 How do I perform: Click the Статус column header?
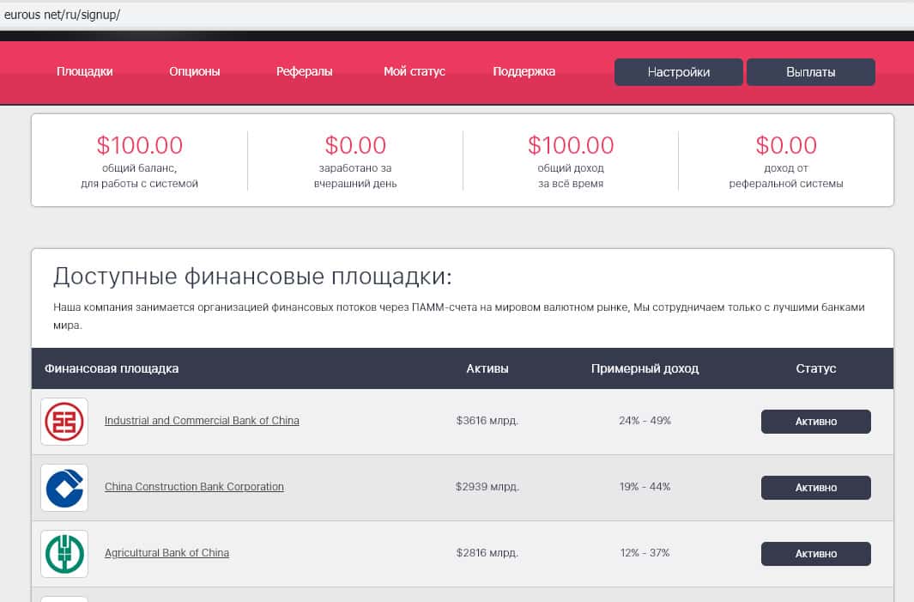(x=816, y=368)
